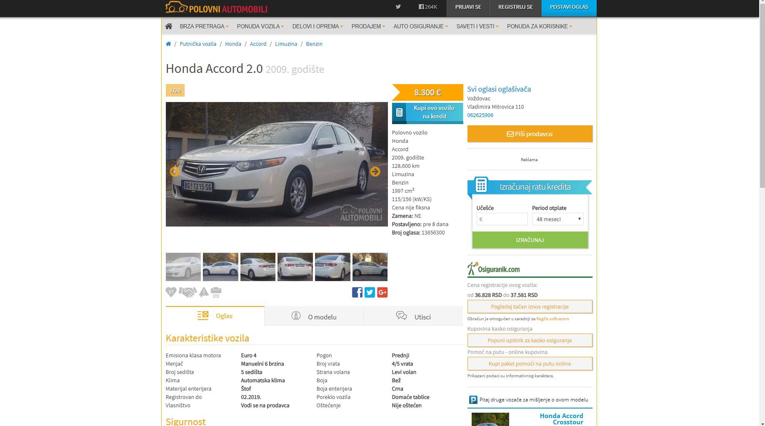765x426 pixels.
Task: Open the Facebook 264K link in the top bar
Action: click(x=428, y=7)
